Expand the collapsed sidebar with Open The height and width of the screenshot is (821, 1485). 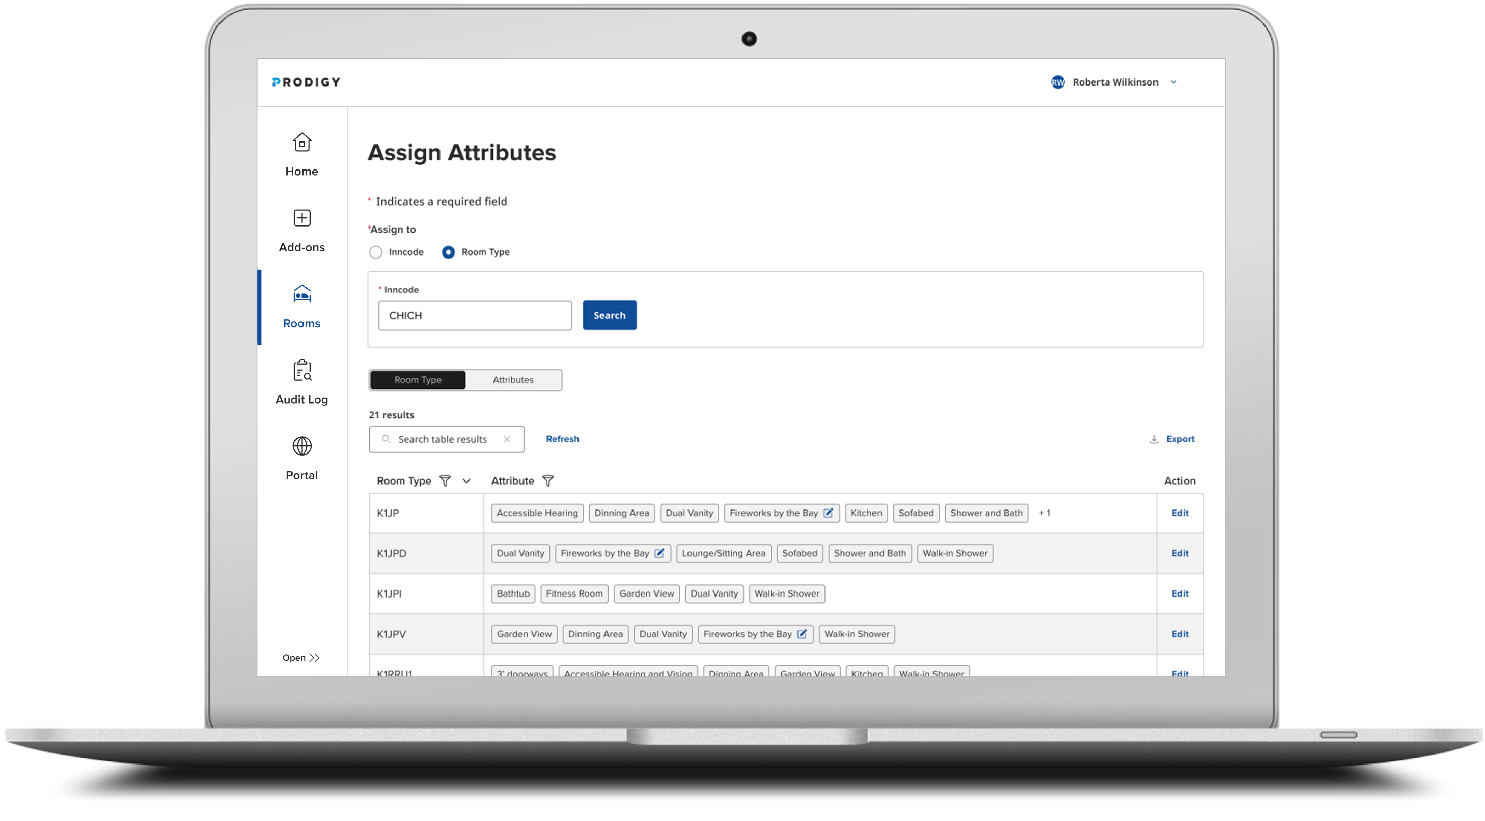point(301,657)
